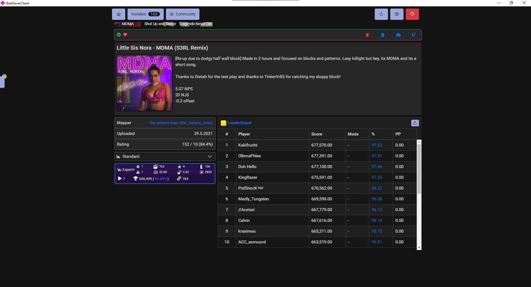Click the song title Little Sis Nora - MDMA

(162, 48)
